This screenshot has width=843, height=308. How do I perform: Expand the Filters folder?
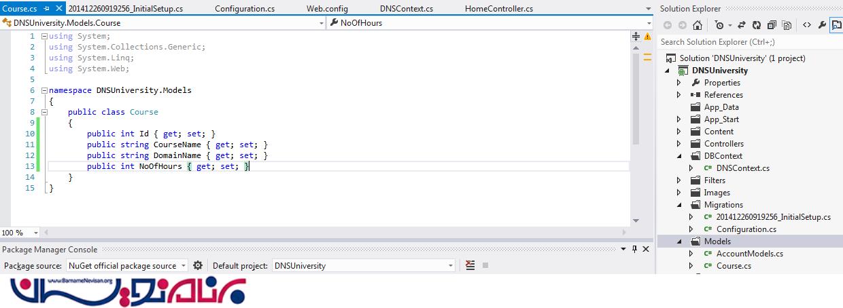(678, 180)
